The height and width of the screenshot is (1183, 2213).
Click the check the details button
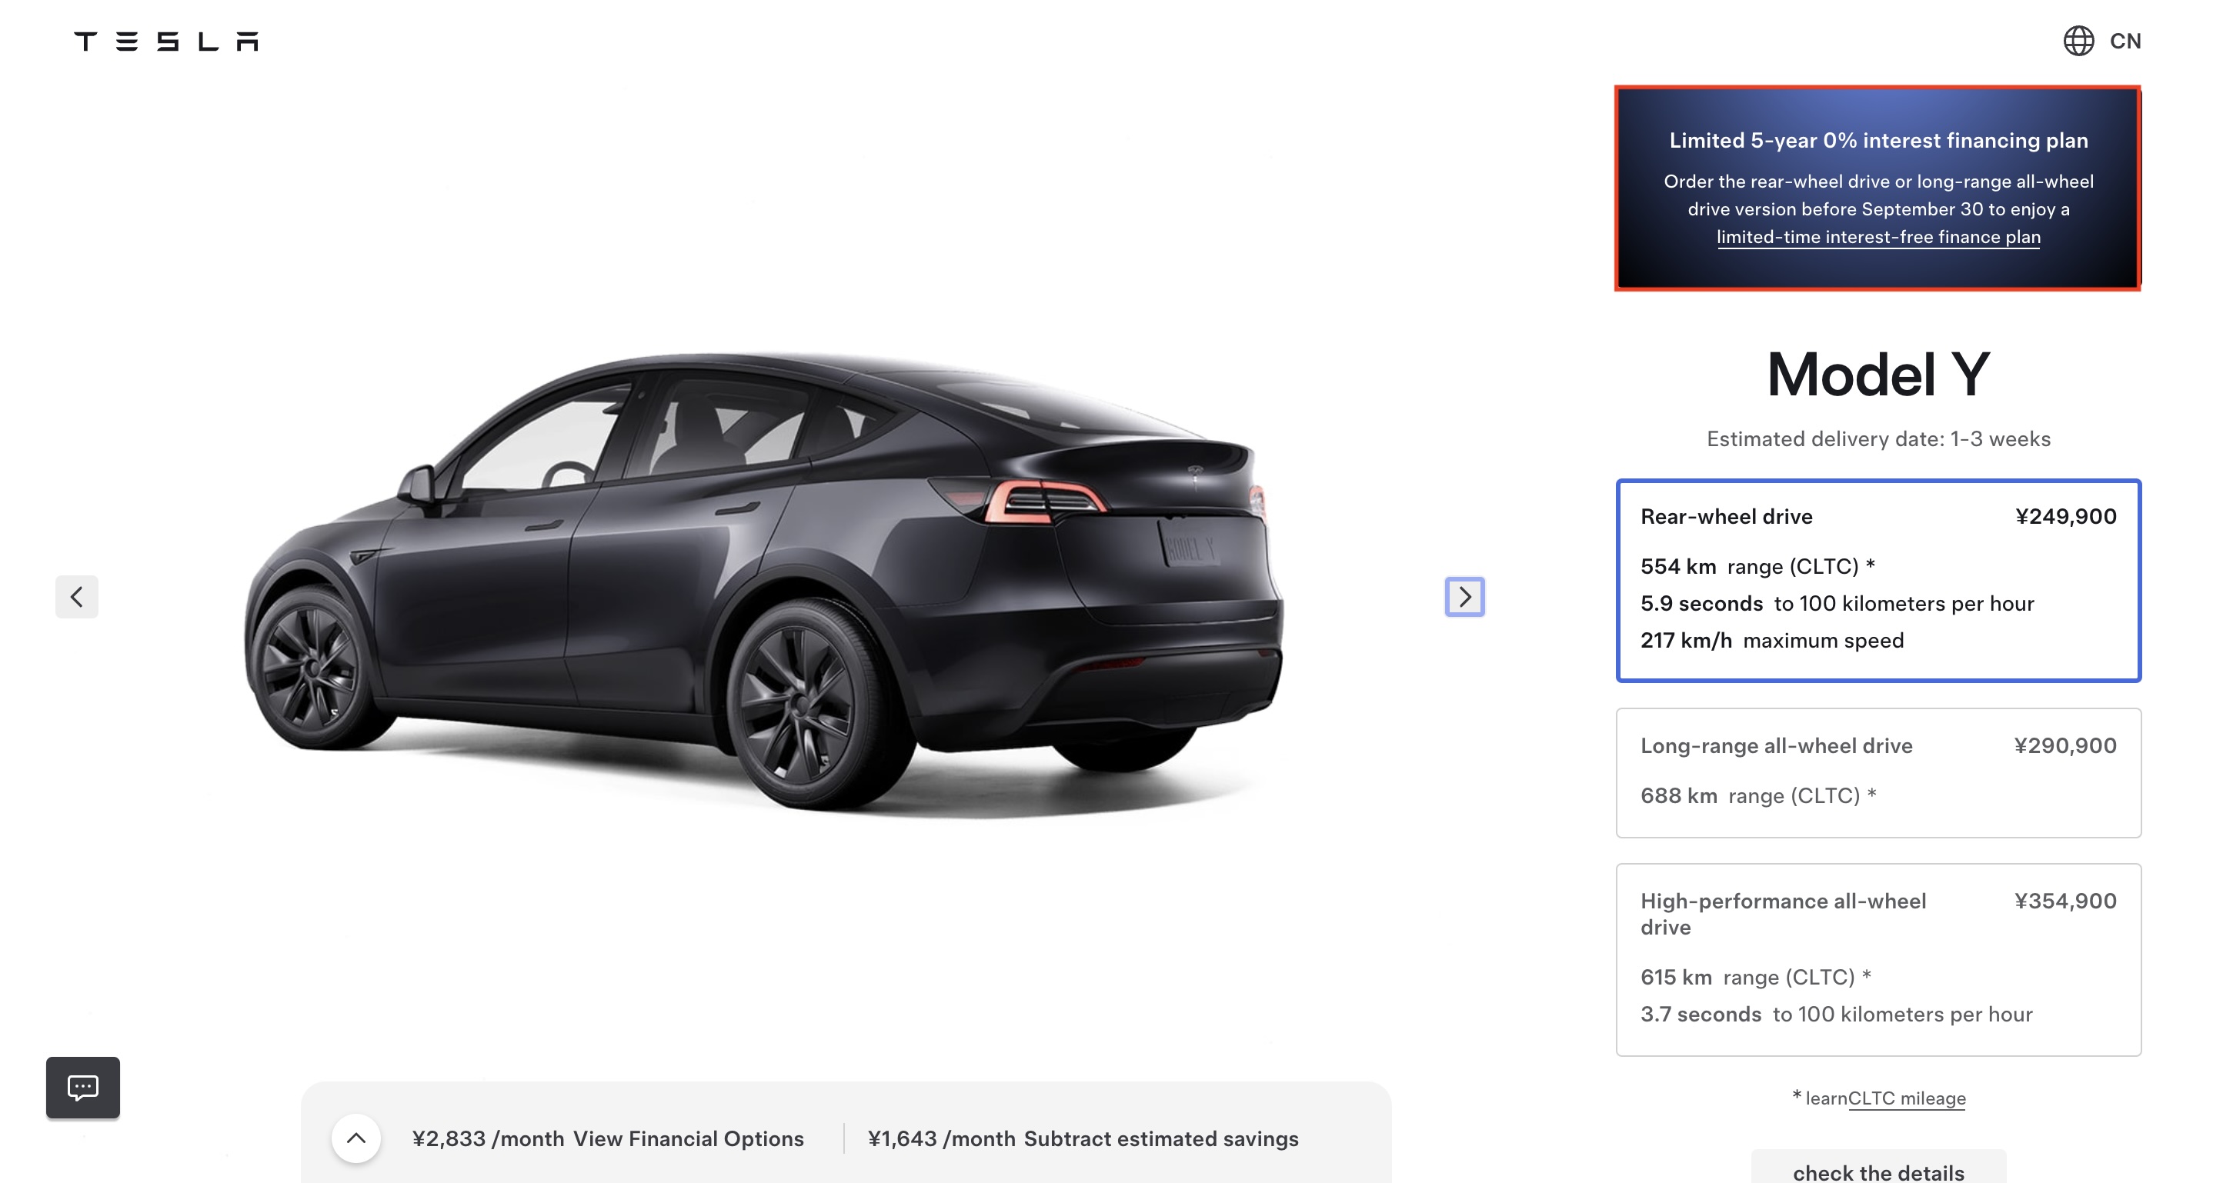(x=1878, y=1169)
